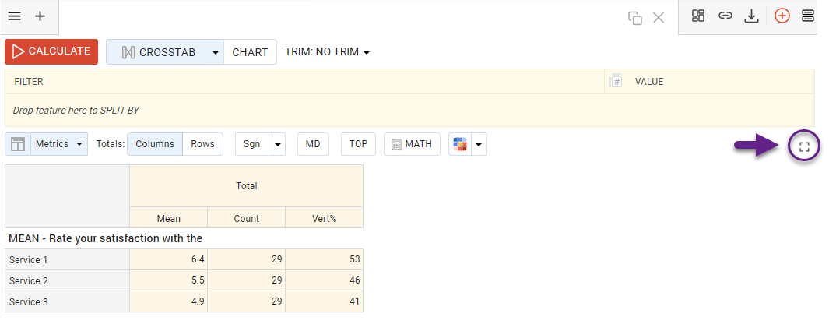
Task: Click the MATH button
Action: click(x=412, y=144)
